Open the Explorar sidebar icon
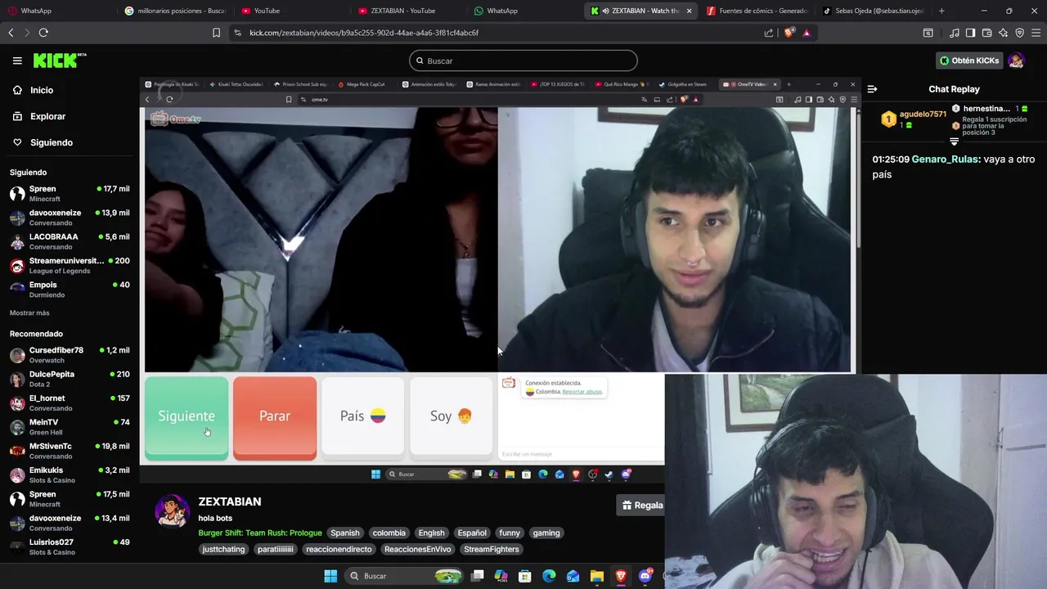1047x589 pixels. pos(17,116)
